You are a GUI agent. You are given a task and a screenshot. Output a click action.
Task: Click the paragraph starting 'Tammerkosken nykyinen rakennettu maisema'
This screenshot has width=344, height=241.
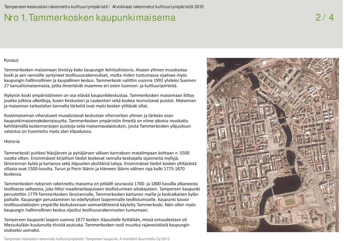tap(102, 197)
